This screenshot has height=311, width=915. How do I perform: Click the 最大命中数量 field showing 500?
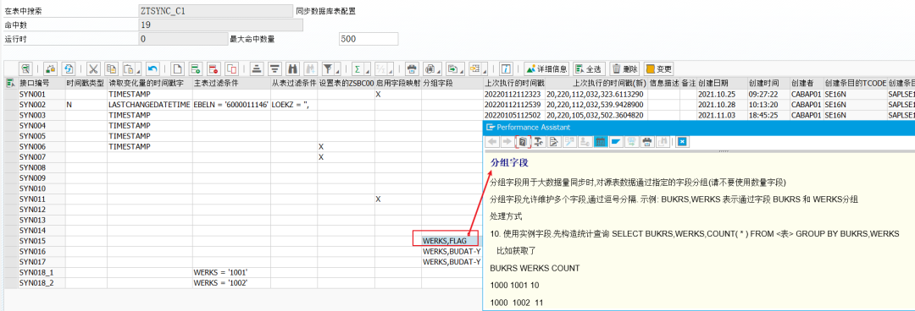coord(369,39)
